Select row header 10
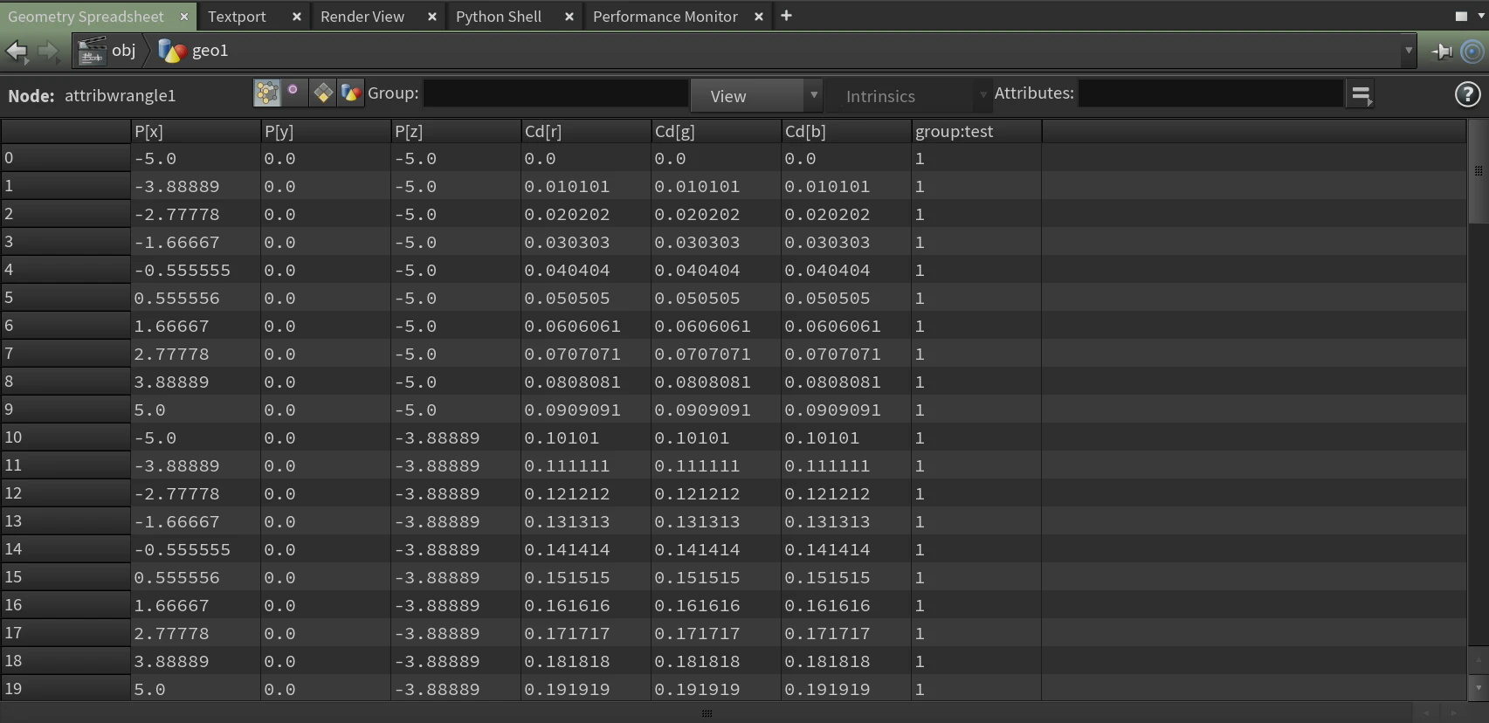 pyautogui.click(x=65, y=437)
